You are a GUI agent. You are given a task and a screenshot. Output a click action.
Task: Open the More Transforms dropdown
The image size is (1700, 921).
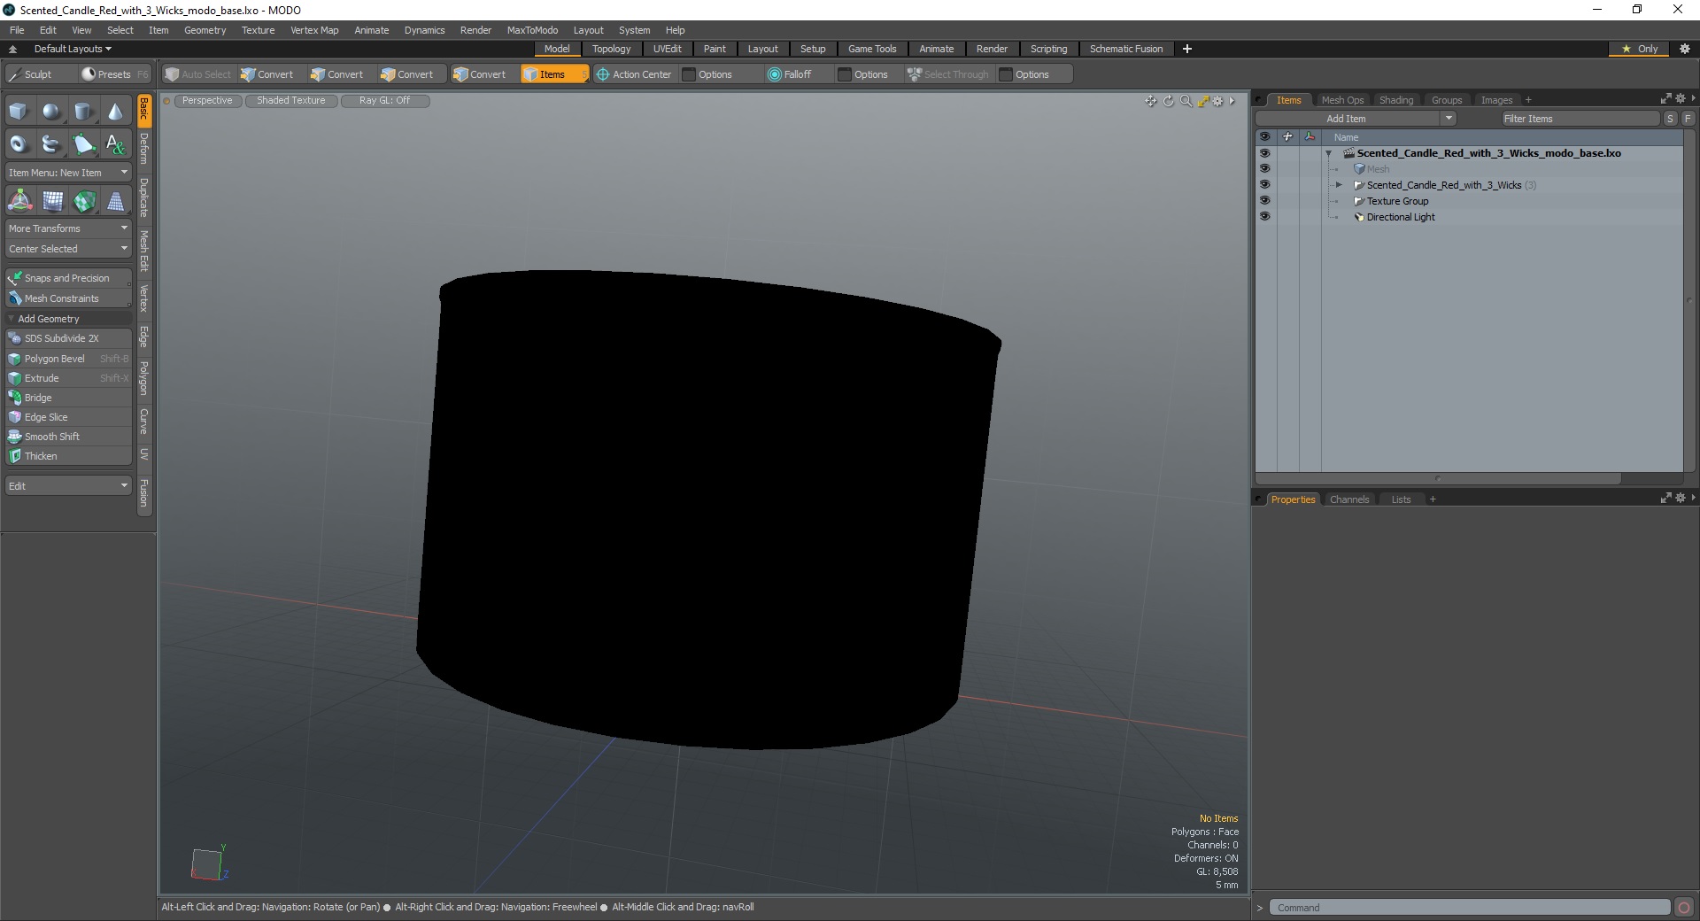[68, 228]
